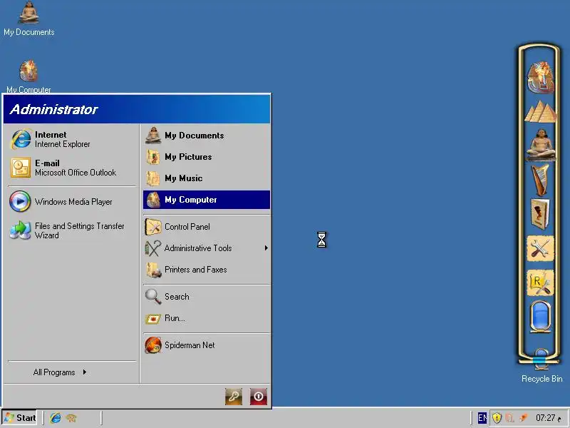Expand the Administrative Tools submenu
This screenshot has height=428, width=570.
coord(207,248)
